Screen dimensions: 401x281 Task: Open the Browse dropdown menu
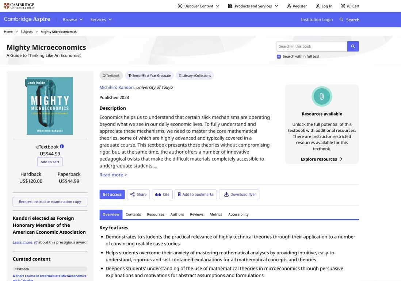click(x=73, y=19)
